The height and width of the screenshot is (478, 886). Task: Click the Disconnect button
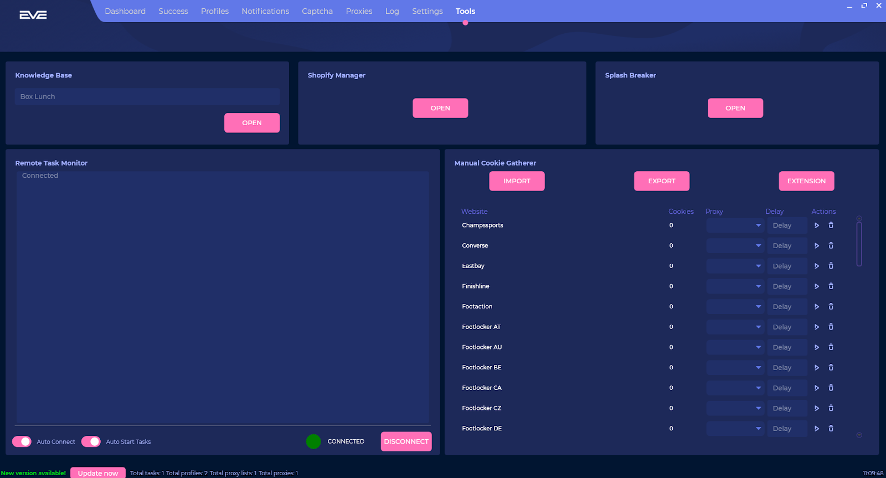click(x=406, y=441)
